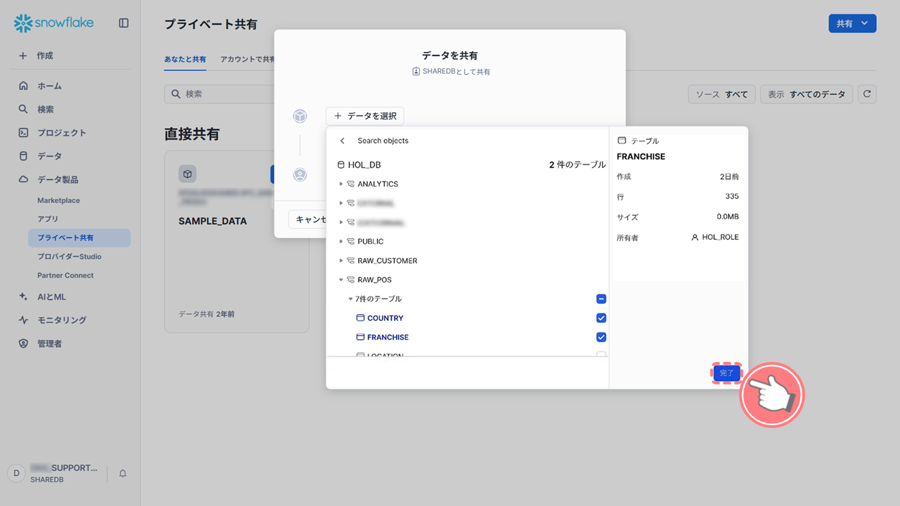Screen dimensions: 900x506
Task: Click the user avatar D icon
Action: [x=17, y=474]
